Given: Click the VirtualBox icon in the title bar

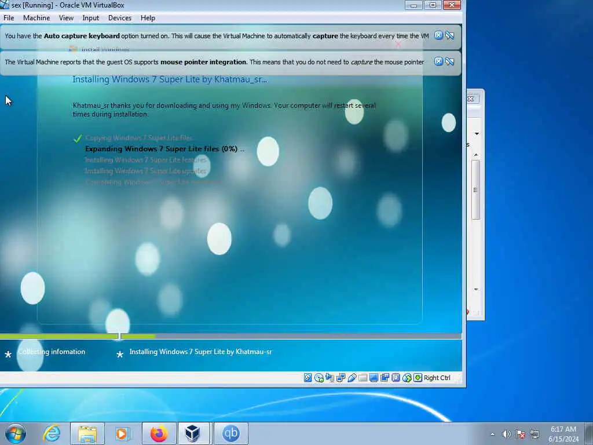Looking at the screenshot, I should 5,5.
